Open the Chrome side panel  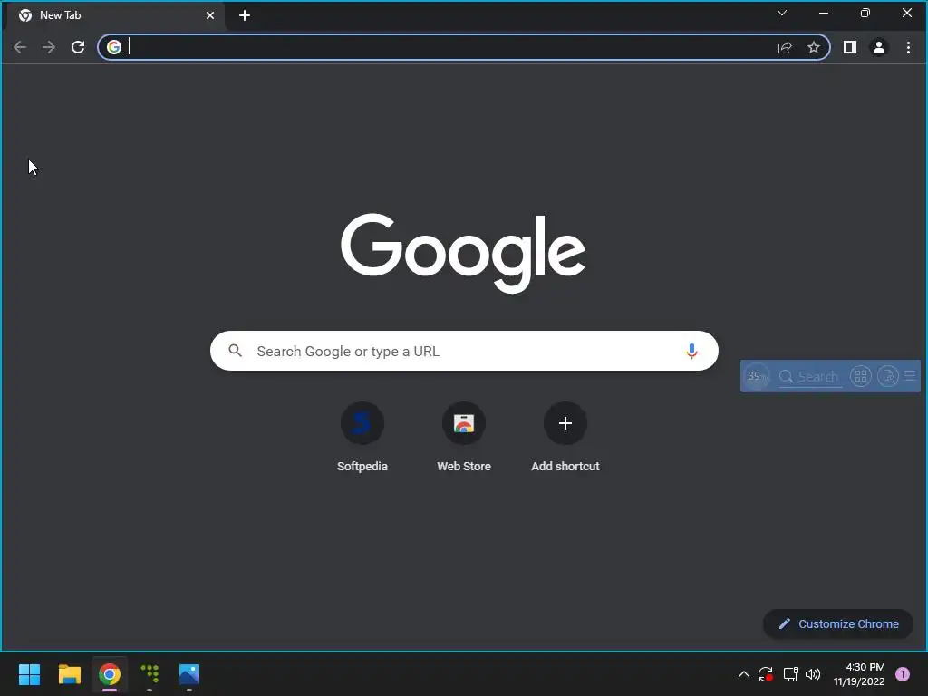point(850,47)
